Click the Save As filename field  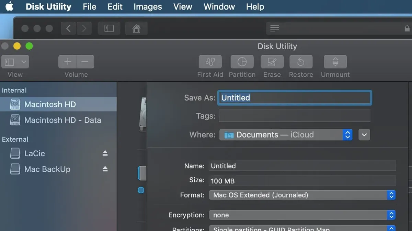point(295,98)
